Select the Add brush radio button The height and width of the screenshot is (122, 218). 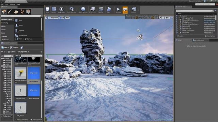pos(15,39)
